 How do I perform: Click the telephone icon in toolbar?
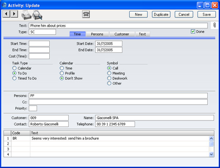pos(86,14)
